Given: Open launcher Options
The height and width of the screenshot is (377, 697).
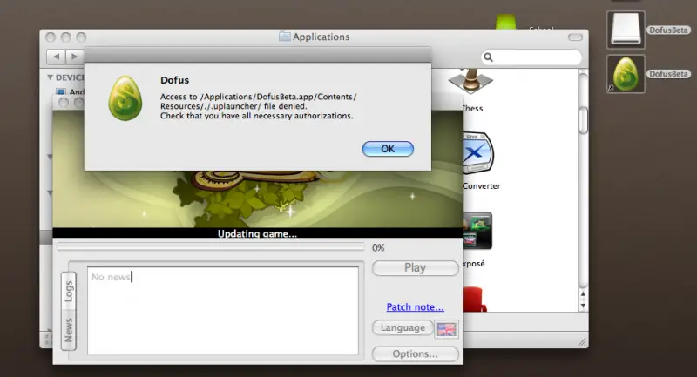Looking at the screenshot, I should pos(416,353).
